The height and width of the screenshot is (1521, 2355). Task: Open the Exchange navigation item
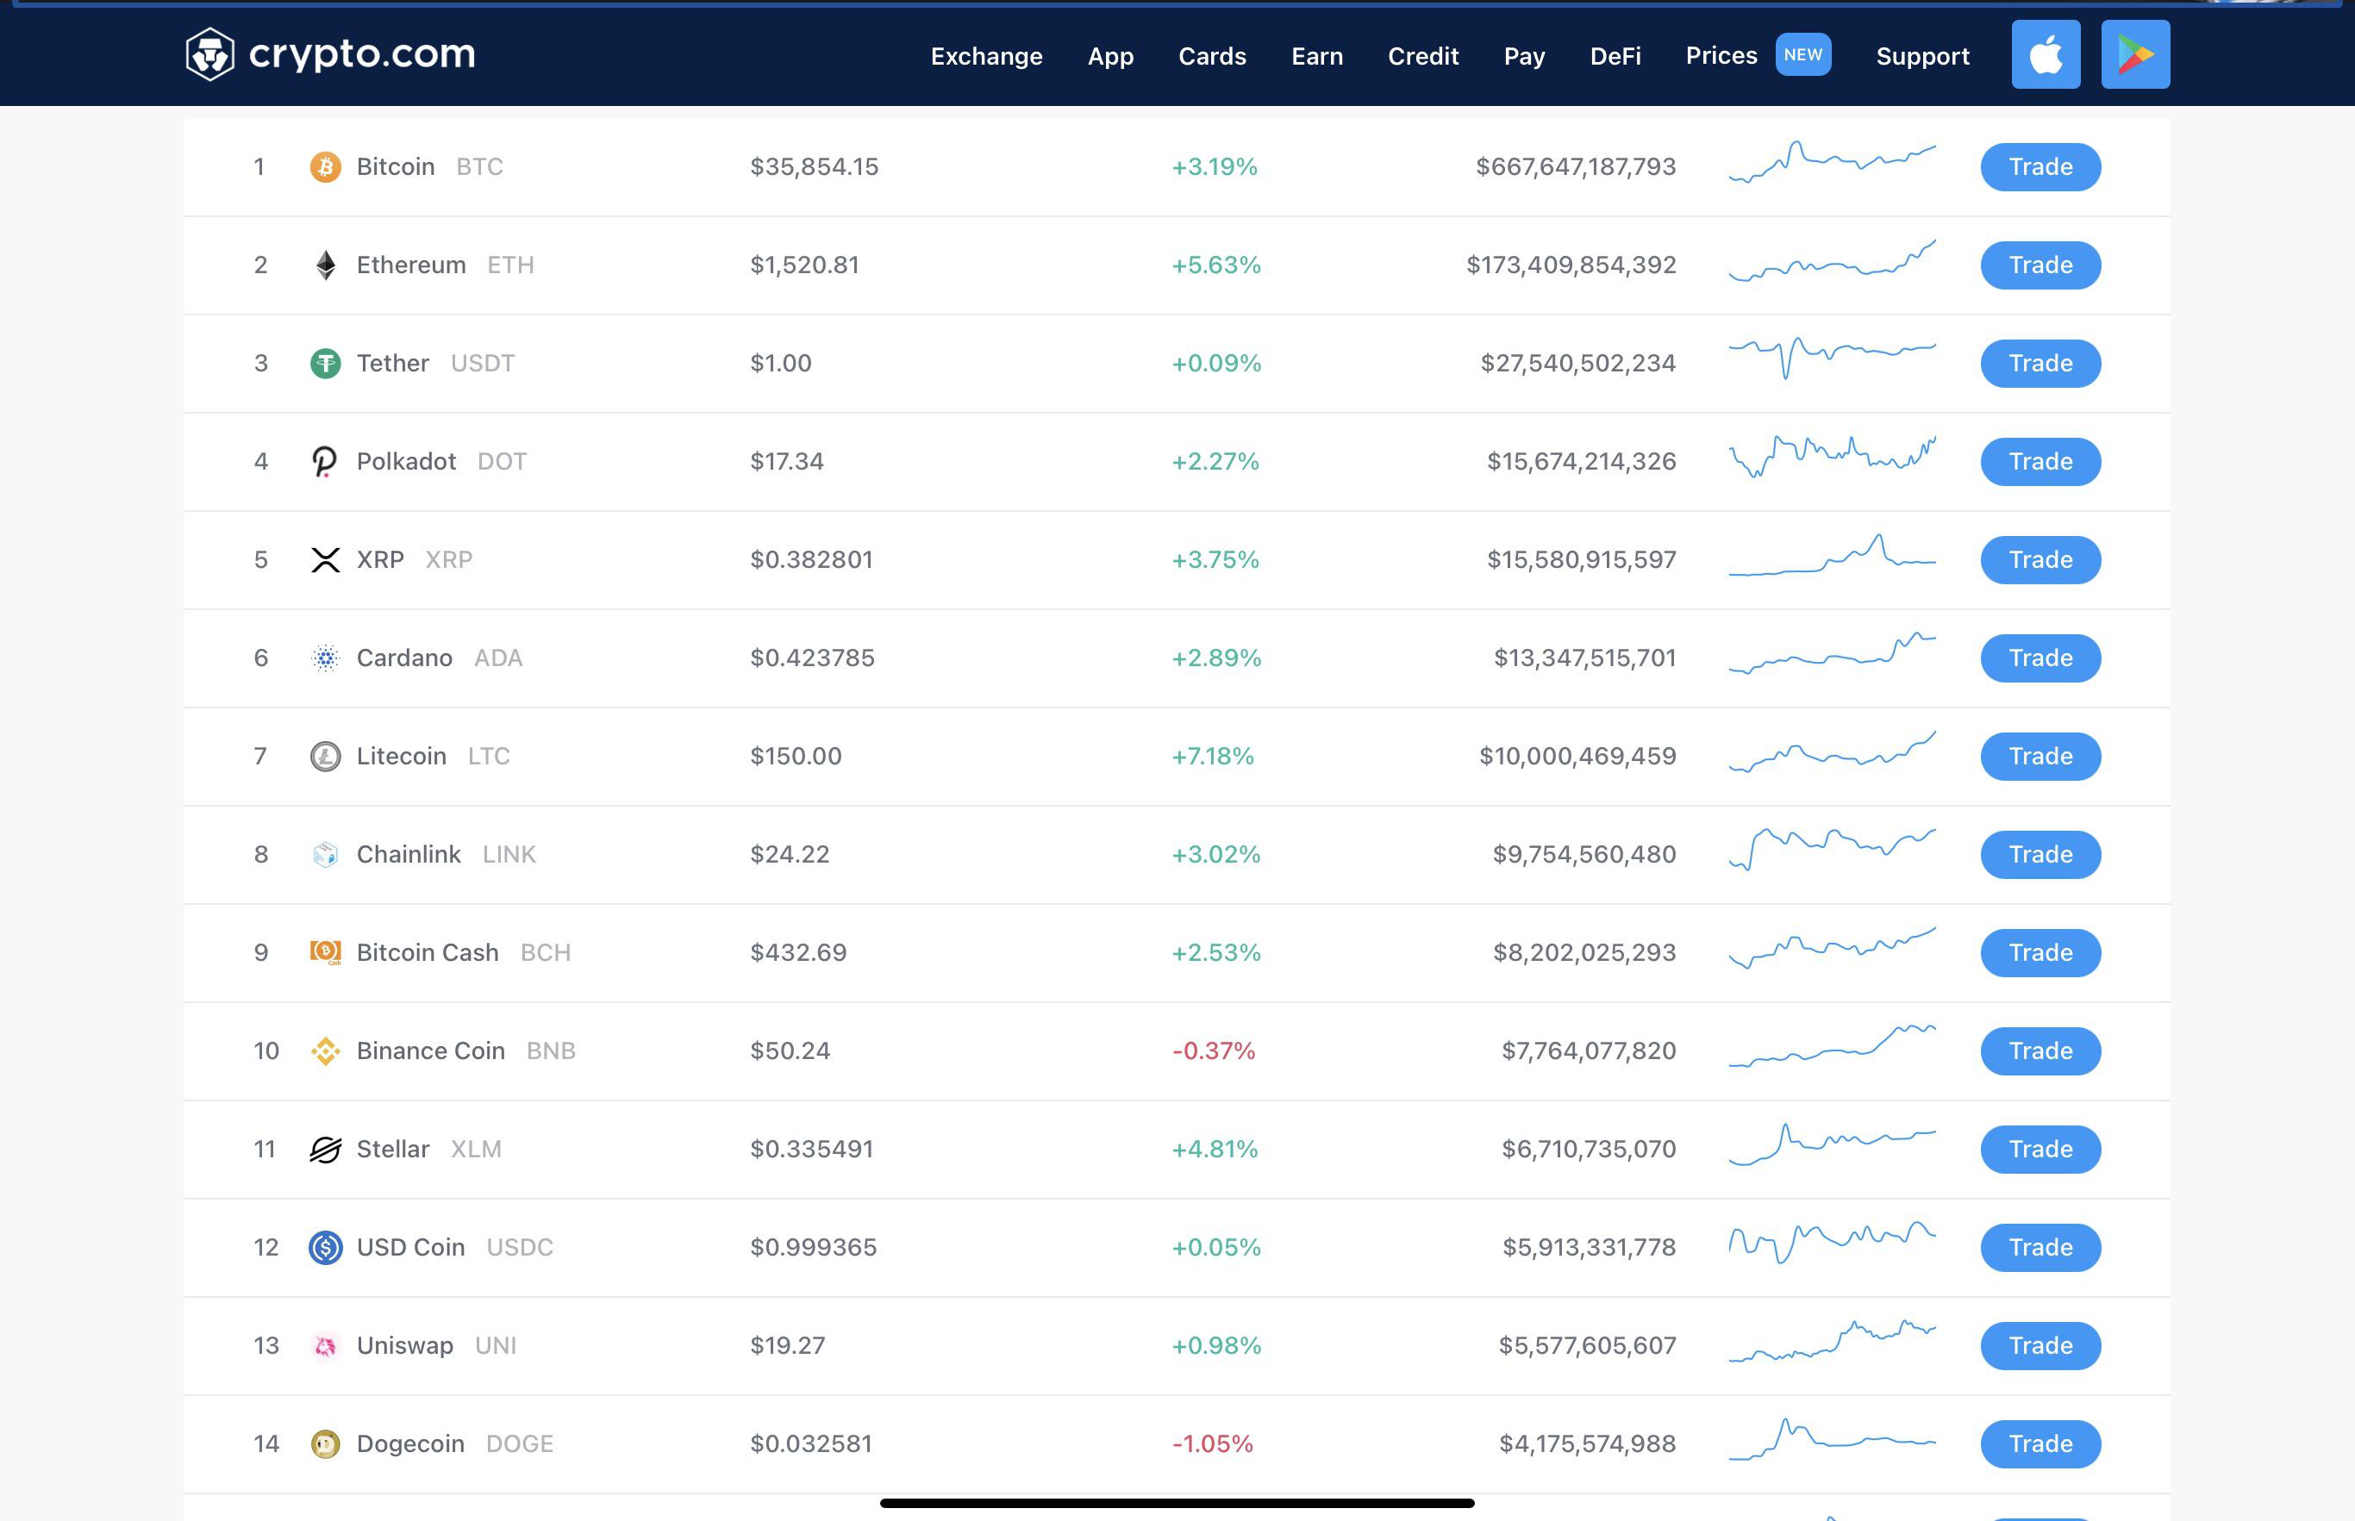click(985, 56)
